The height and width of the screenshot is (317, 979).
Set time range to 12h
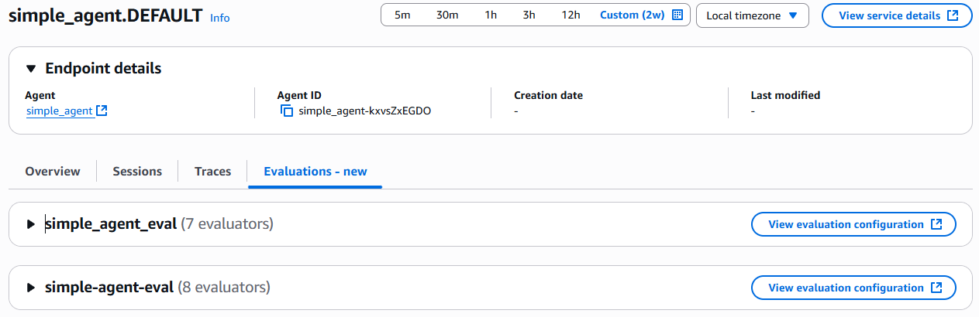[571, 15]
